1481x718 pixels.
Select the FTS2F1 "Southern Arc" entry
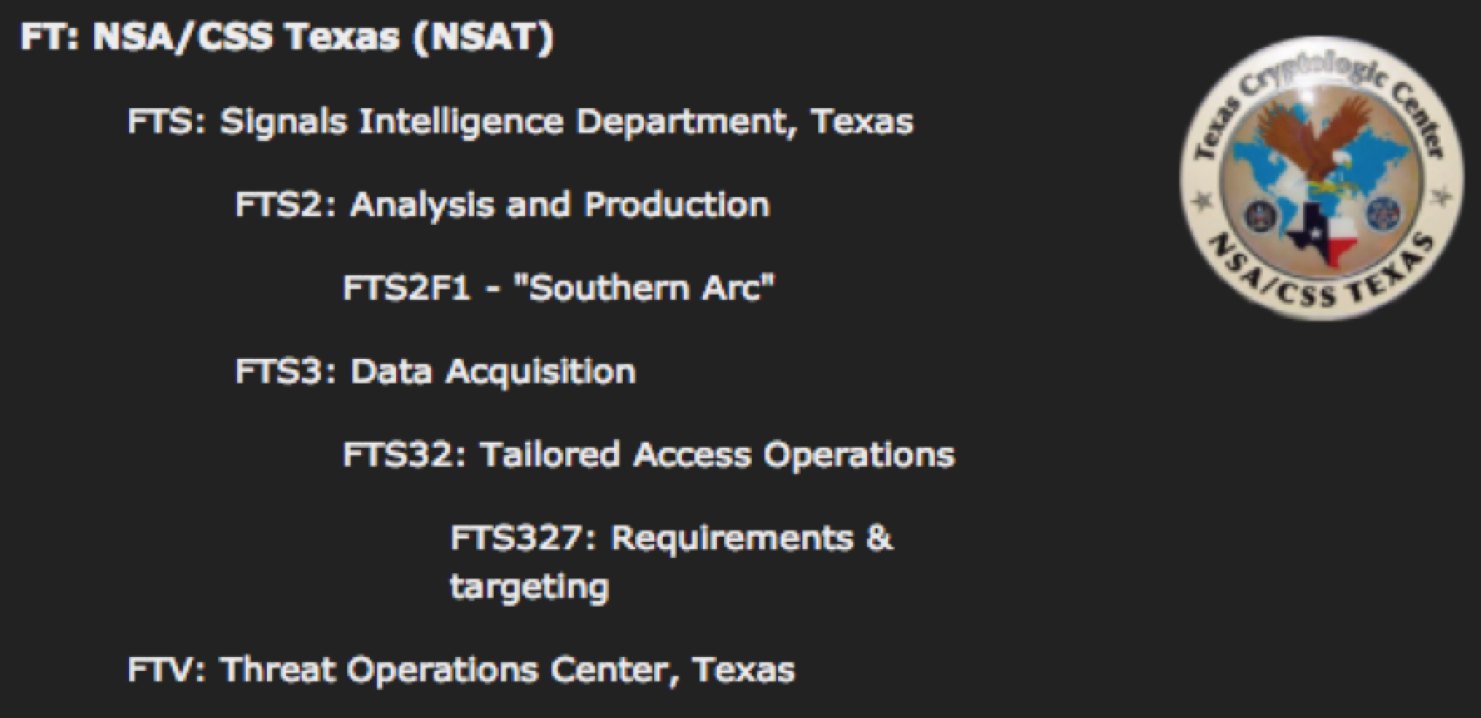559,288
